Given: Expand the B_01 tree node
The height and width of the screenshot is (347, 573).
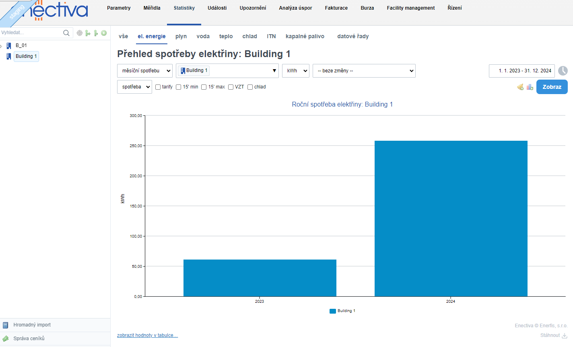Looking at the screenshot, I should (2, 46).
